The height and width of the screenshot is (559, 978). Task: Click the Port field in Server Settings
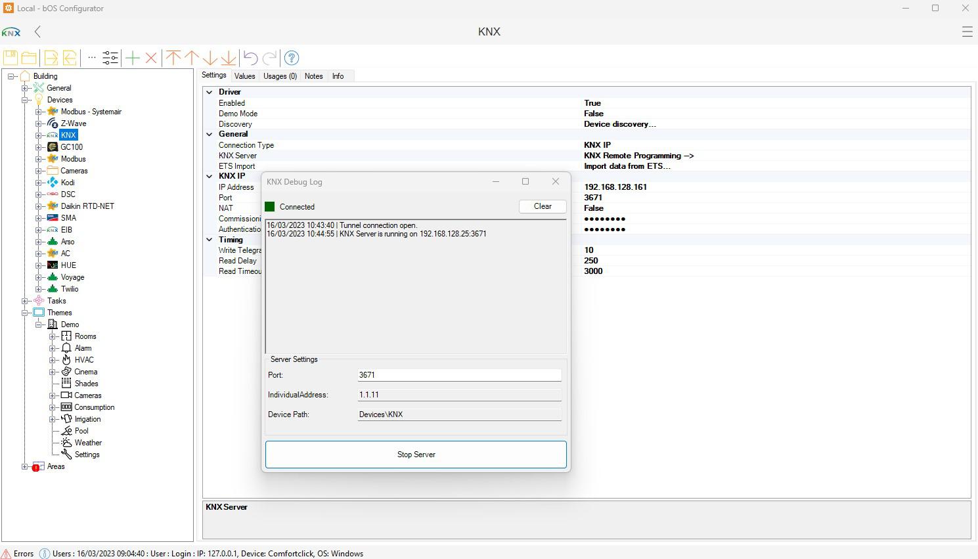(x=459, y=375)
